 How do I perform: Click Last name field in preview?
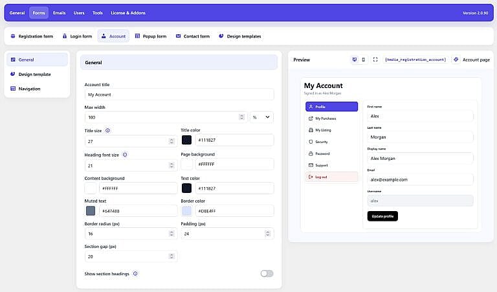click(420, 137)
